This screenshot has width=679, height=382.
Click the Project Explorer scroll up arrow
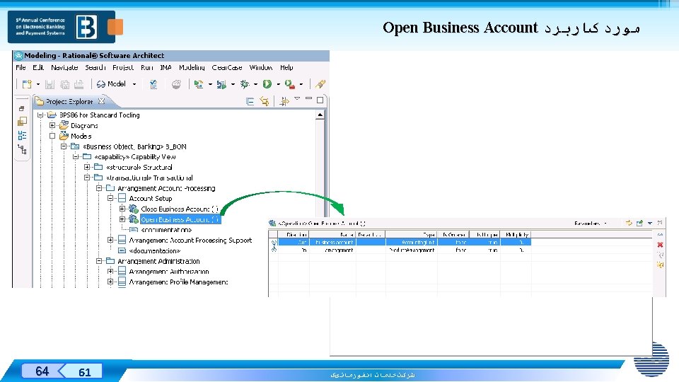320,115
